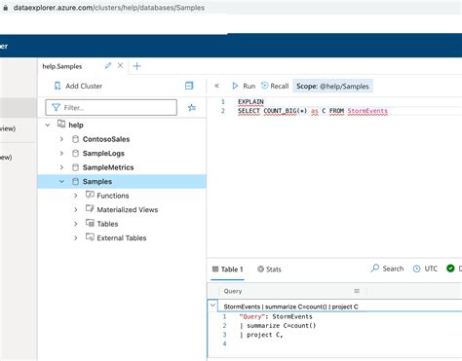Screen dimensions: 462x361
Task: Switch to the Table 1 results tab
Action: [x=227, y=270]
